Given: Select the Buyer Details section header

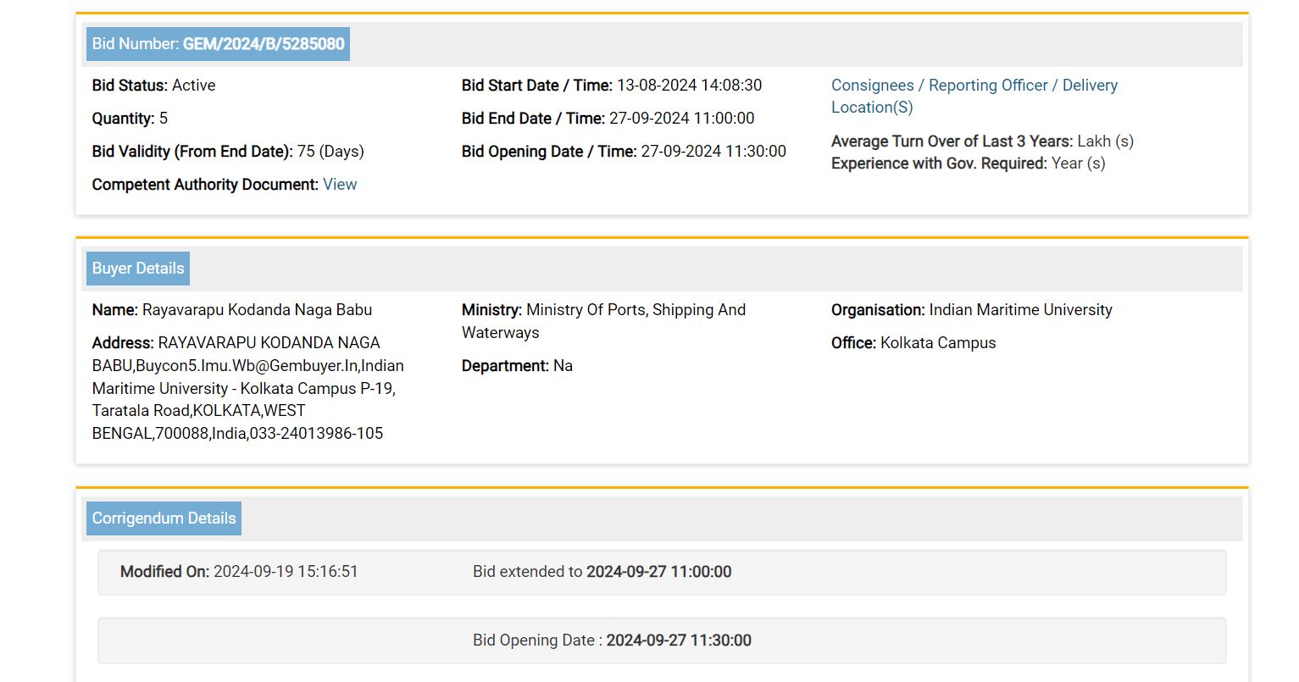Looking at the screenshot, I should [x=138, y=269].
